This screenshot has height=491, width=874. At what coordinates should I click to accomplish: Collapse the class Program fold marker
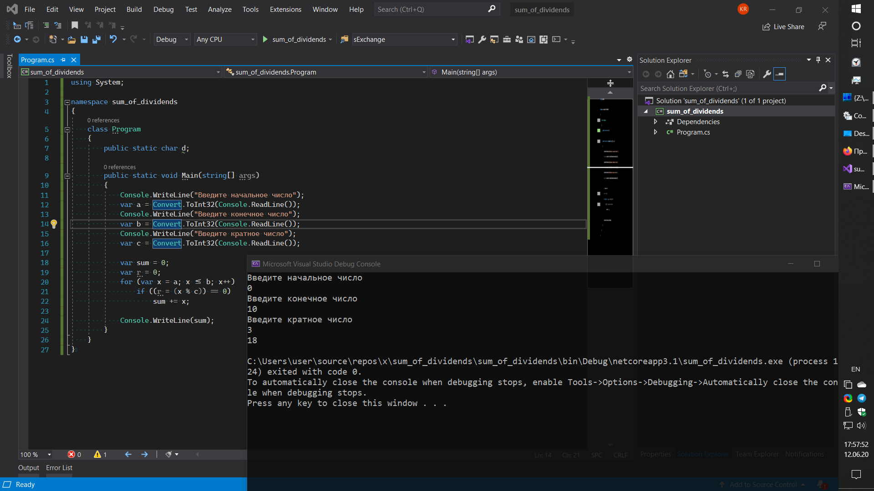(67, 130)
